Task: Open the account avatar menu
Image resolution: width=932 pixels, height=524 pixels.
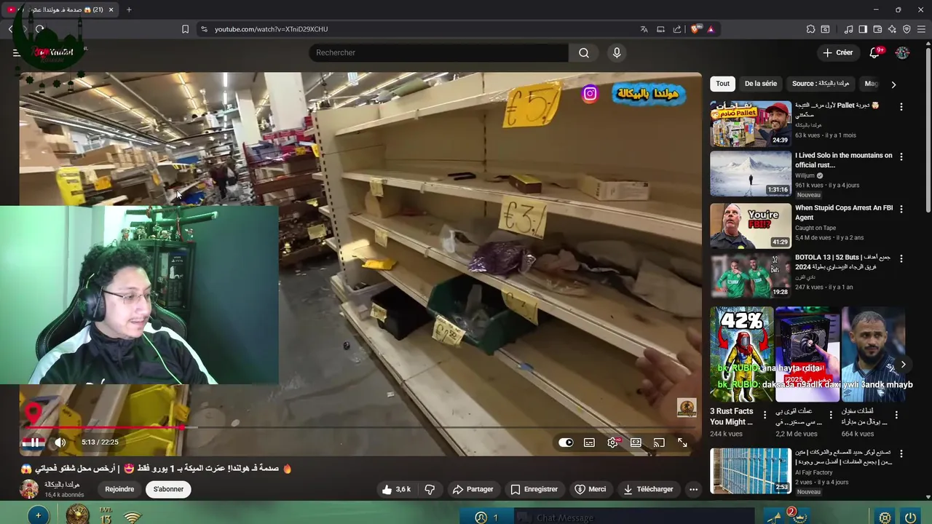Action: [902, 52]
